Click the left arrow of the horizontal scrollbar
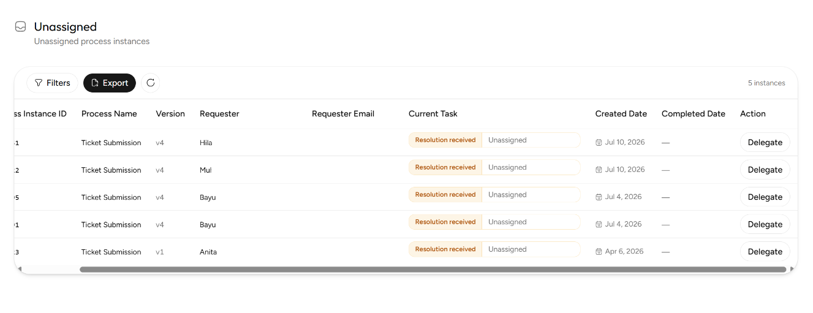813x313 pixels. pyautogui.click(x=20, y=269)
